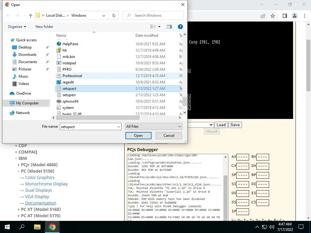Sort by Name column header
The width and height of the screenshot is (311, 233).
pos(61,35)
